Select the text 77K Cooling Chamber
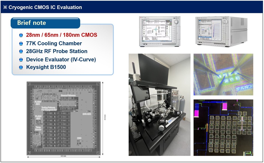The image size is (264, 163). (x=54, y=43)
